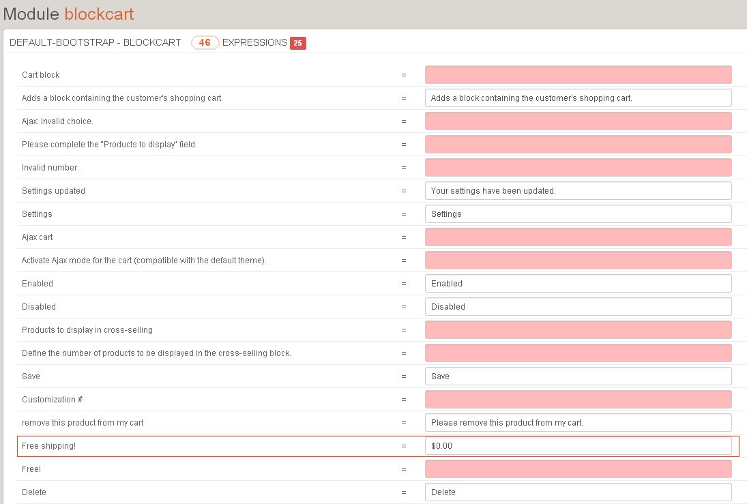
Task: Click the red '25' missing expressions badge
Action: [x=297, y=43]
